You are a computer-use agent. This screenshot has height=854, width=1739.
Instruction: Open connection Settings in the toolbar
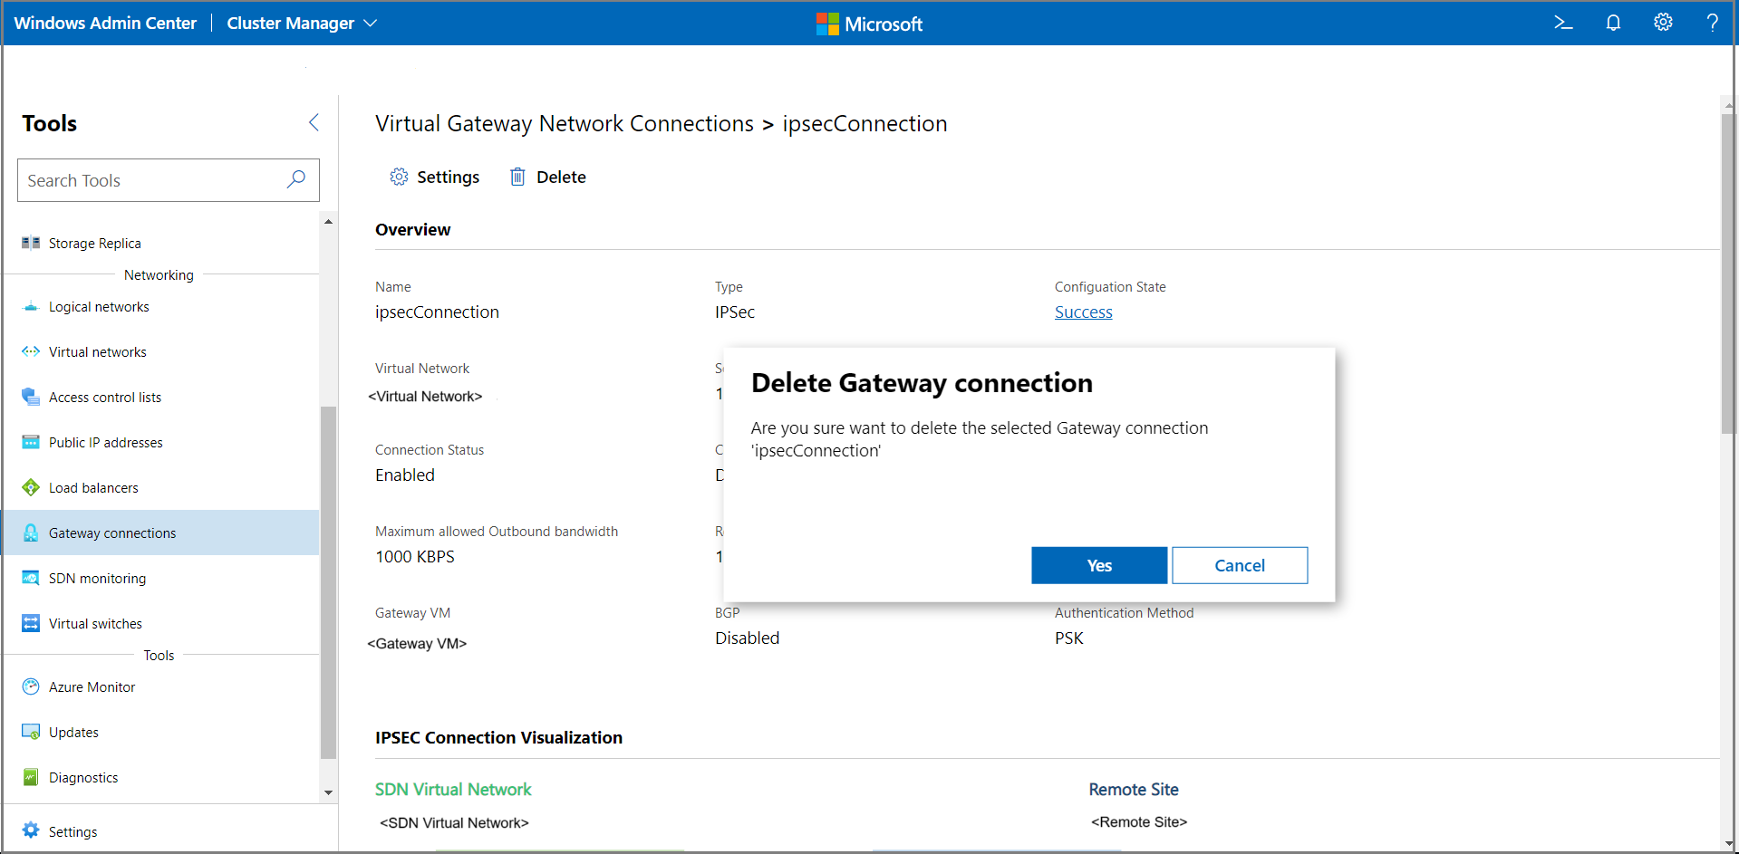(x=435, y=177)
